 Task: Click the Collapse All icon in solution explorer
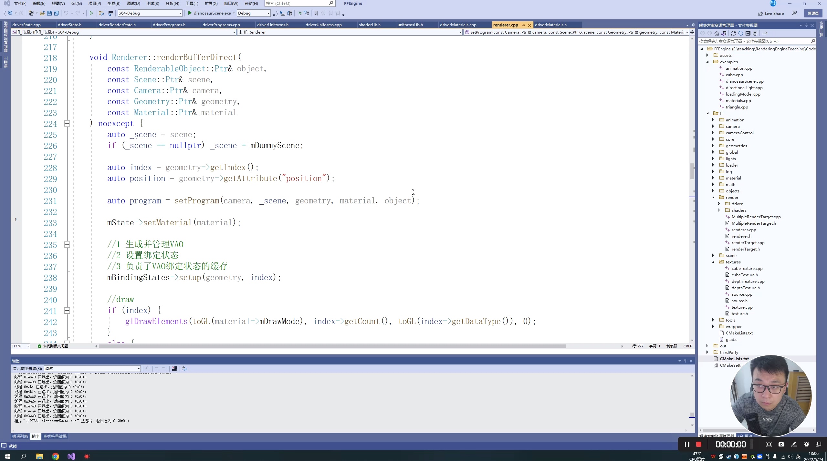pyautogui.click(x=748, y=33)
